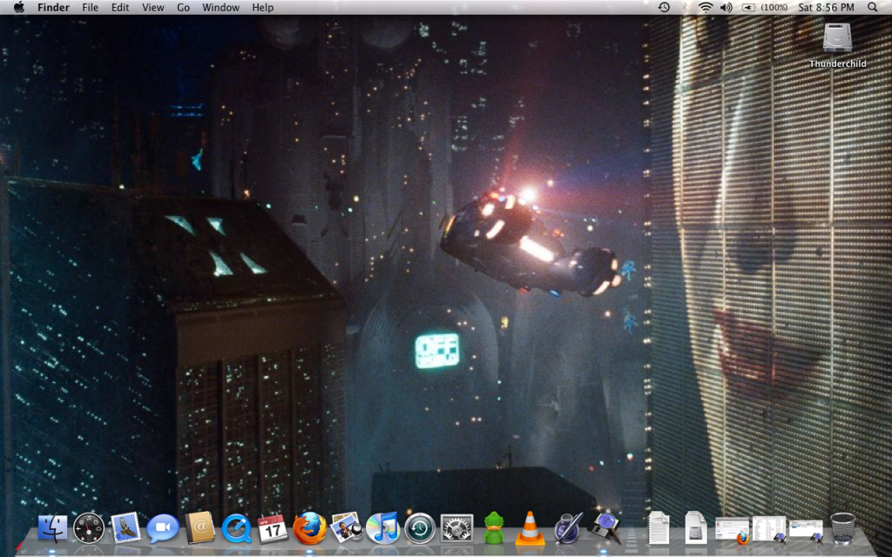Restore minimized Firefox window from Dock
Image resolution: width=892 pixels, height=557 pixels.
(x=732, y=529)
